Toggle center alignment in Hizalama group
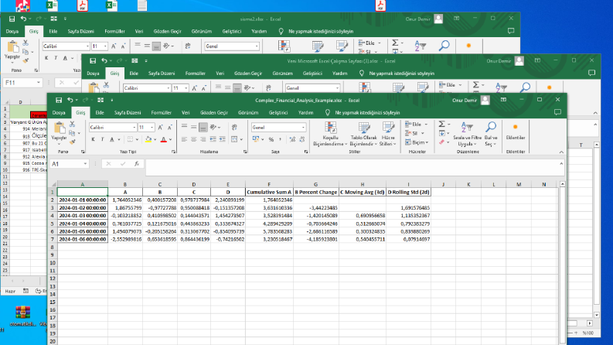 (193, 139)
